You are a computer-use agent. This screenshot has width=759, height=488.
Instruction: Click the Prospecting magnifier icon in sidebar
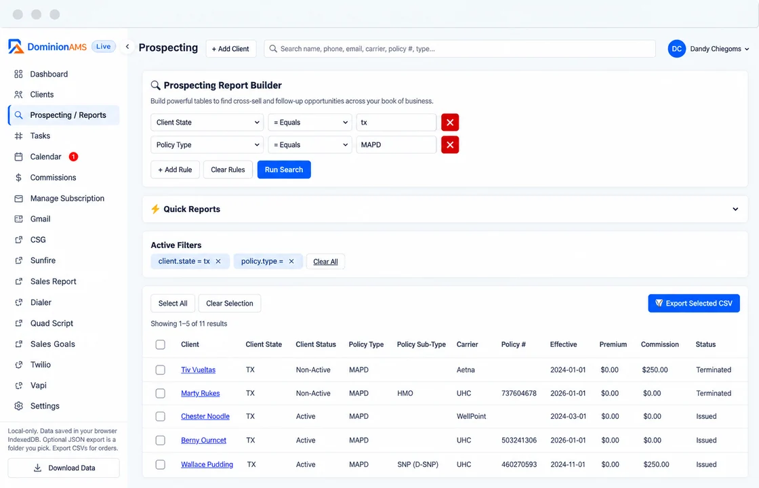click(x=18, y=115)
